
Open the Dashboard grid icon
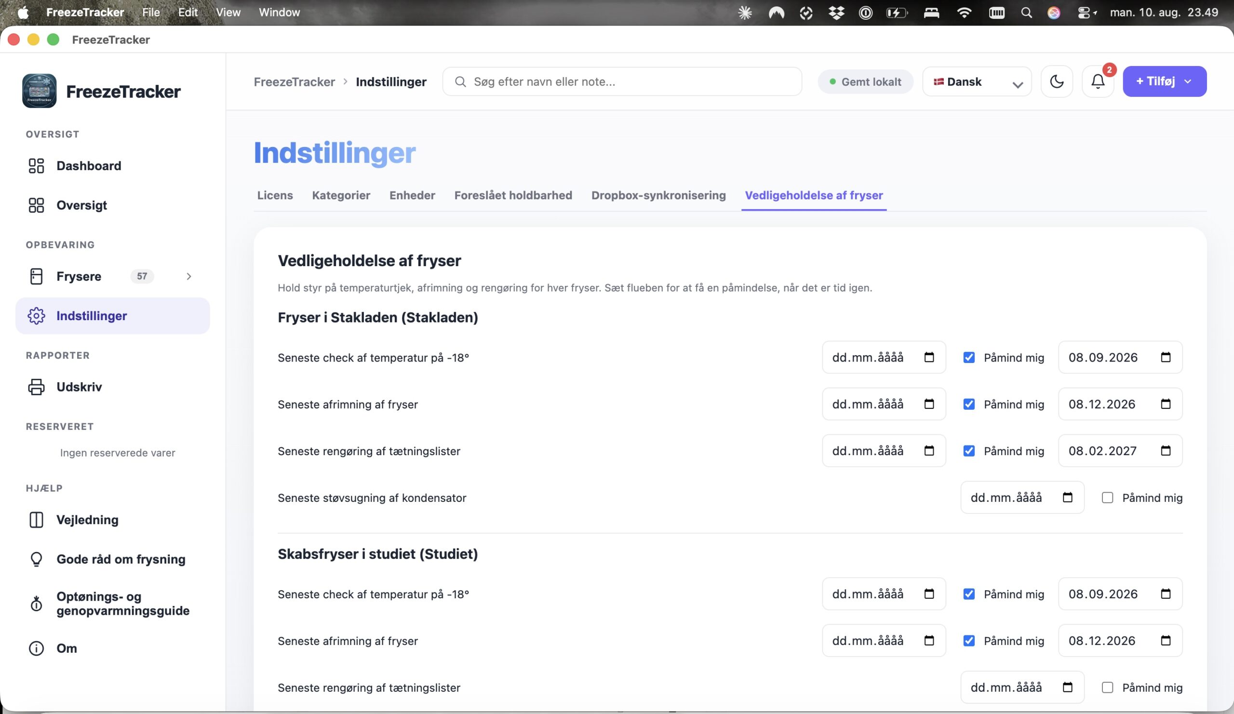[x=36, y=165]
